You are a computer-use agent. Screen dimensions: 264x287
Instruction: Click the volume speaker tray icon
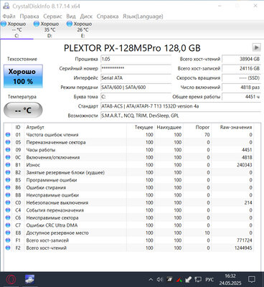pyautogui.click(x=159, y=279)
